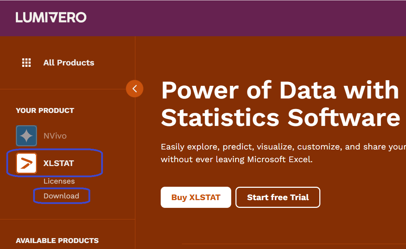Collapse the sidebar with the orange chevron
The width and height of the screenshot is (406, 249).
coord(135,89)
